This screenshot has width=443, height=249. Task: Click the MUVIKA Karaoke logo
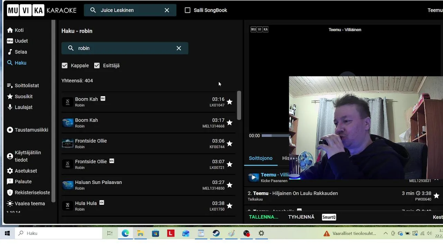click(x=42, y=10)
